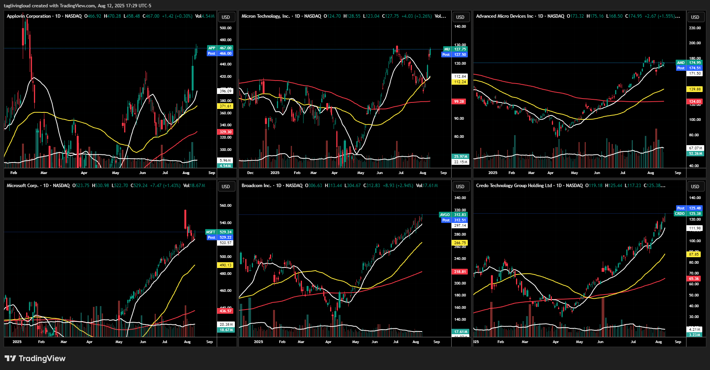Click the red 436.57 label on Microsoft chart

tap(226, 311)
